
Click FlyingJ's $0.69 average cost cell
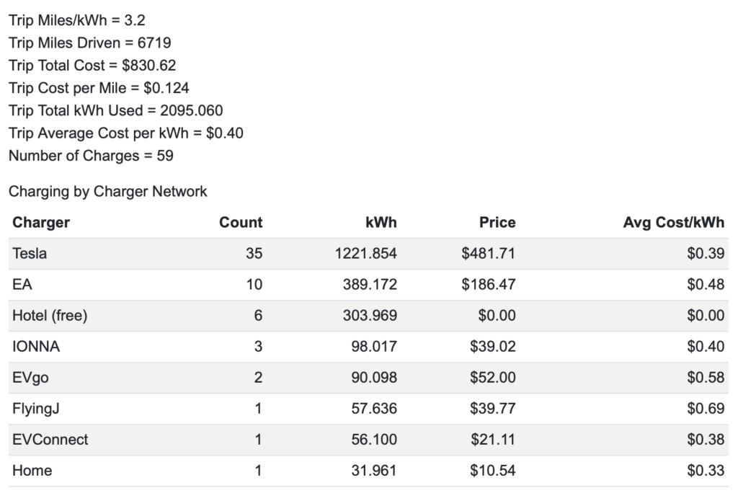tap(706, 408)
